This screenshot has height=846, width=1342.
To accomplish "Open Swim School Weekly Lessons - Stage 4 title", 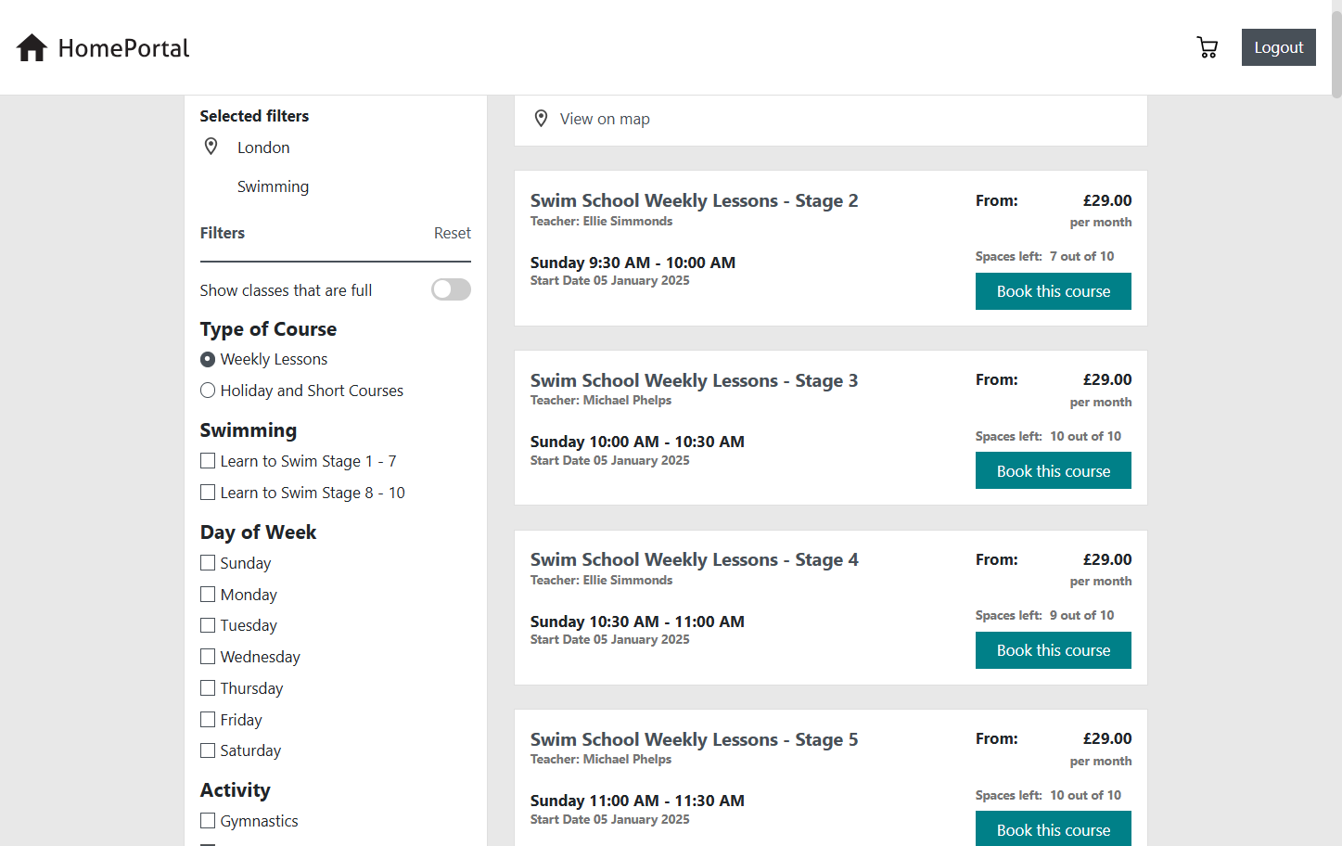I will pos(694,559).
